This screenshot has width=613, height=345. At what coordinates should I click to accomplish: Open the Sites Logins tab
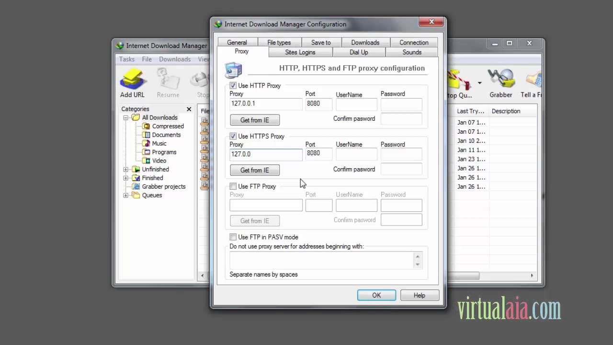300,52
